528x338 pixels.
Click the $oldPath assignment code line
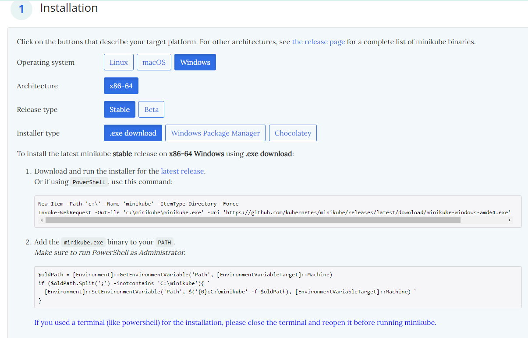coord(185,275)
